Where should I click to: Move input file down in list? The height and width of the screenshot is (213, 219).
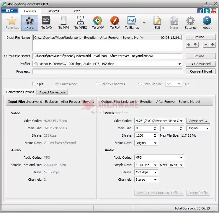[x=195, y=45]
